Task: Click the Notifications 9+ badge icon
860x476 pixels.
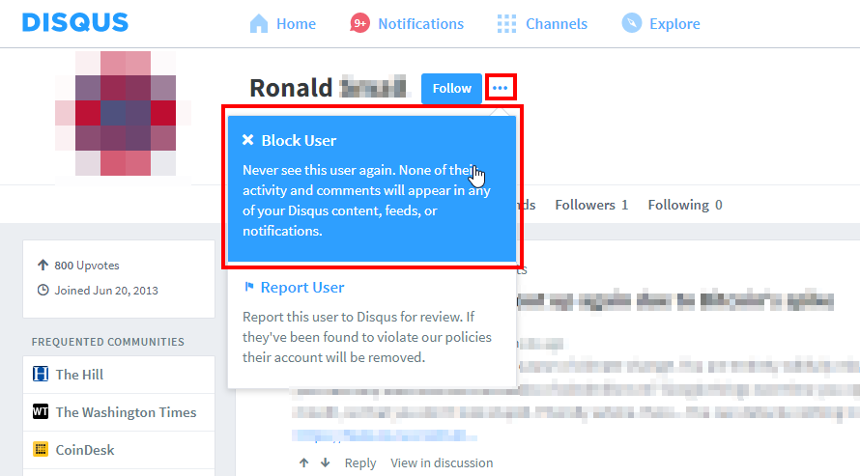Action: (x=360, y=23)
